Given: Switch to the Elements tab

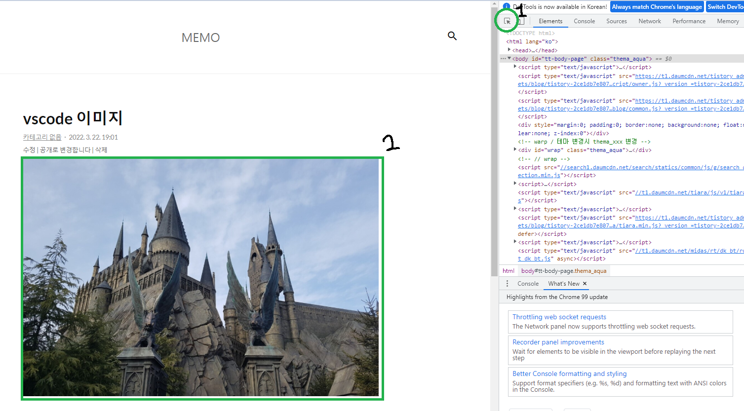Looking at the screenshot, I should pyautogui.click(x=550, y=21).
